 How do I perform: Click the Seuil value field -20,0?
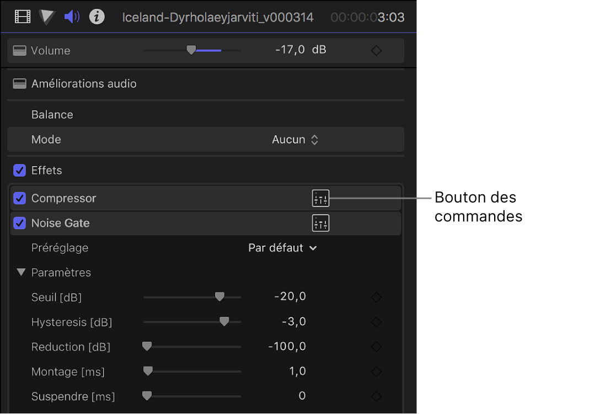pyautogui.click(x=290, y=297)
